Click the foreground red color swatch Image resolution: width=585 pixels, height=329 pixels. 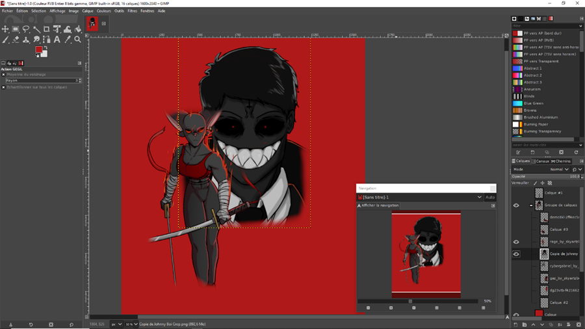point(39,50)
